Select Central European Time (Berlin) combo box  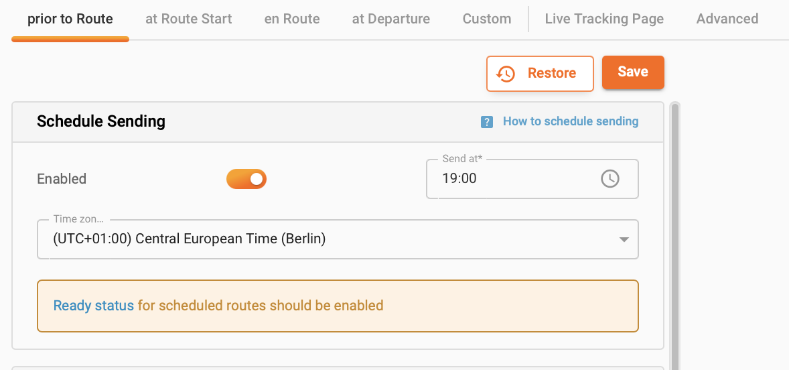pos(328,239)
